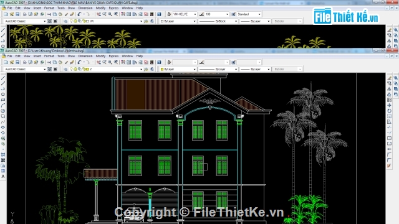
Task: Select Erase tool in lower window modify toolbar
Action: (389, 78)
